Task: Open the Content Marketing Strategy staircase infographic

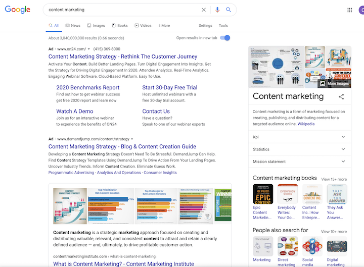Action: [x=70, y=206]
